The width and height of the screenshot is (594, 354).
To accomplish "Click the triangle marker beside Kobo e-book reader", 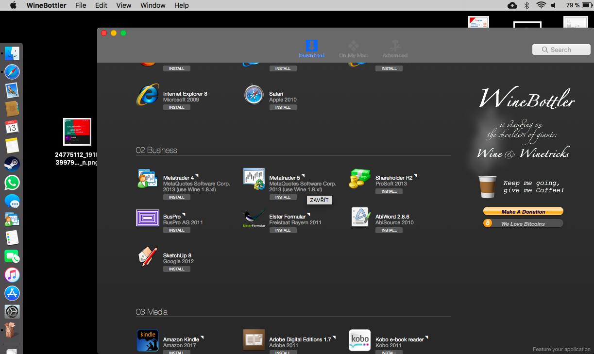I will pyautogui.click(x=427, y=337).
